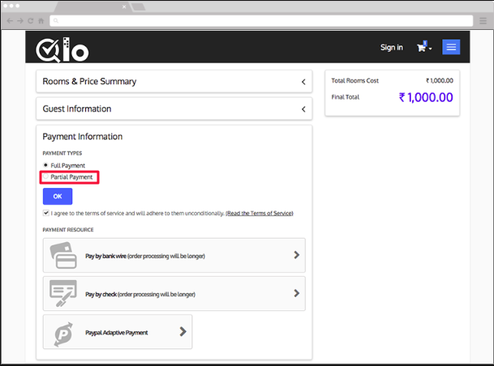Click the Final Total amount ₹1,000.00
The image size is (494, 366).
click(426, 97)
